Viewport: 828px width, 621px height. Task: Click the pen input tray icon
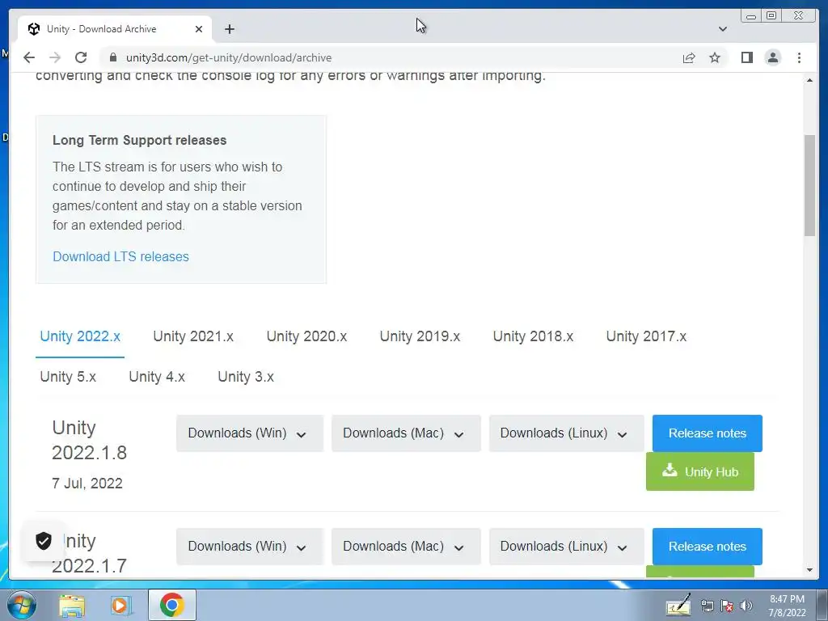pos(678,605)
